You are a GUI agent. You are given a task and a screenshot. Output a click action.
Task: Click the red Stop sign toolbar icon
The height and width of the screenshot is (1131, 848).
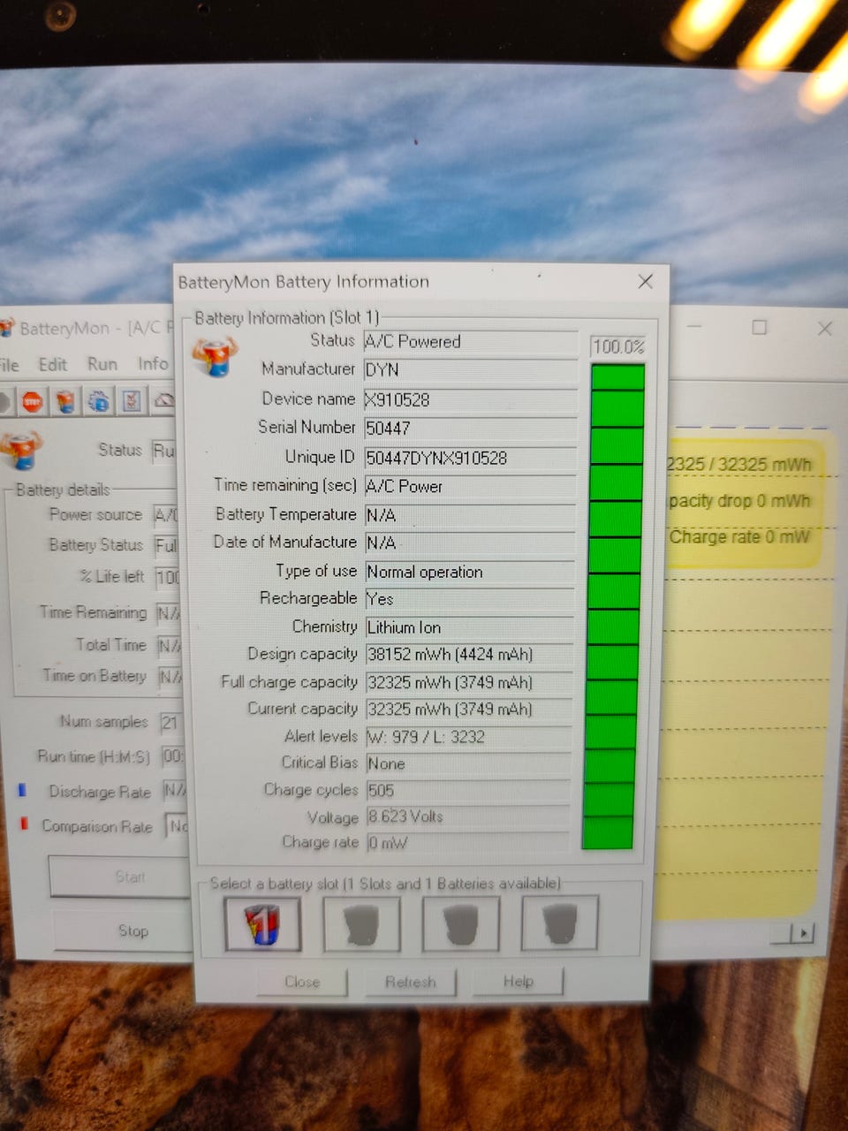[x=33, y=402]
